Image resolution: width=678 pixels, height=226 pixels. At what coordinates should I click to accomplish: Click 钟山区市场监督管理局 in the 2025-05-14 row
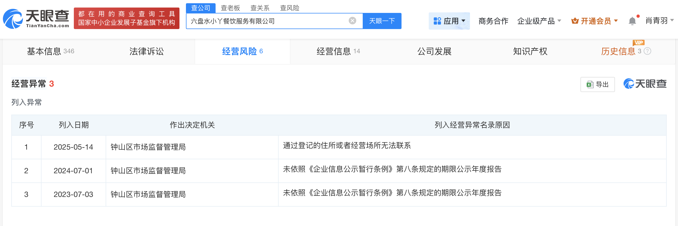[148, 147]
